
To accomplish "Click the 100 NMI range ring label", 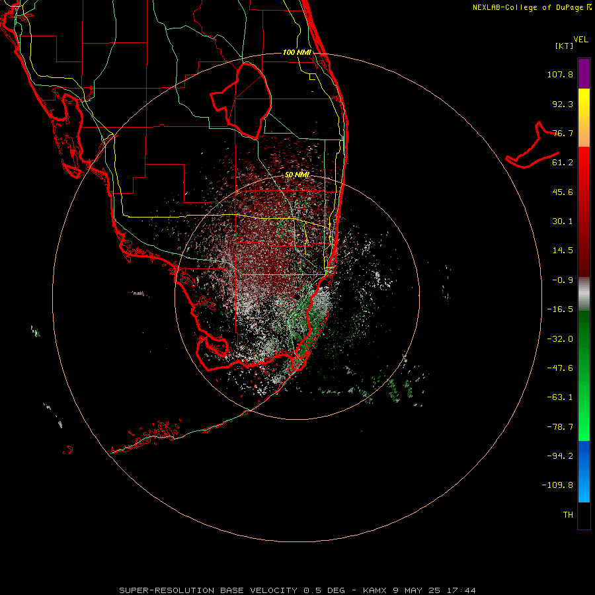I will [x=297, y=52].
